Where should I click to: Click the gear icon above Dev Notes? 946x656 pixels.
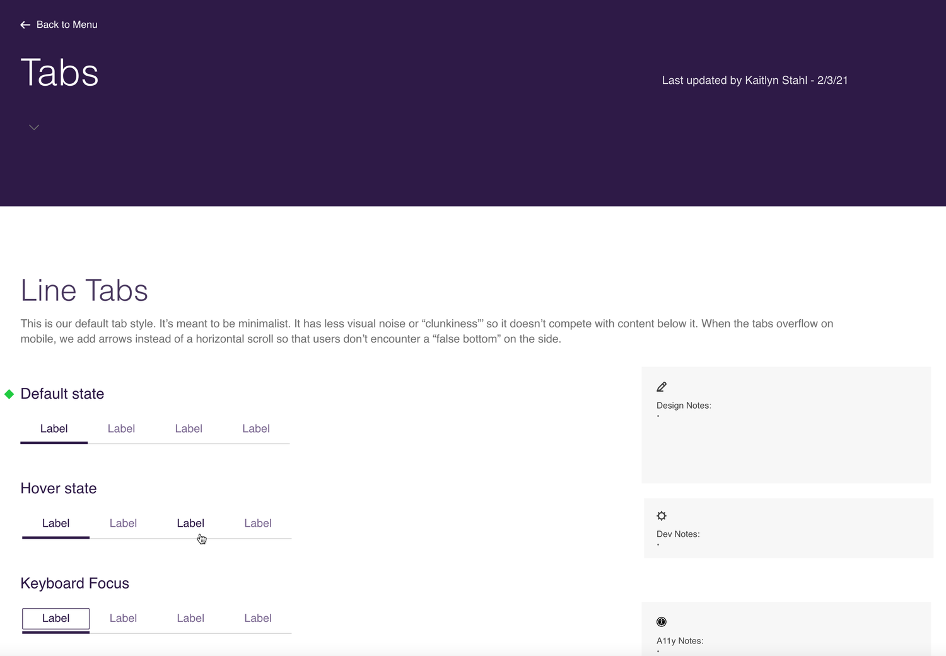662,516
